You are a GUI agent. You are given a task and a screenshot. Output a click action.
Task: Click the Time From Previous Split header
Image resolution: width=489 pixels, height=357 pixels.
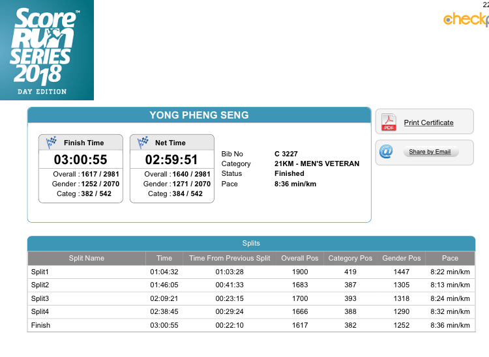click(x=230, y=258)
